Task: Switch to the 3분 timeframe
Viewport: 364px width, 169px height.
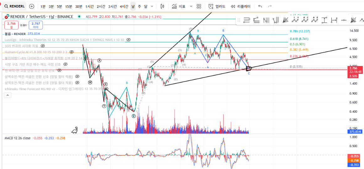Action: tap(51, 6)
